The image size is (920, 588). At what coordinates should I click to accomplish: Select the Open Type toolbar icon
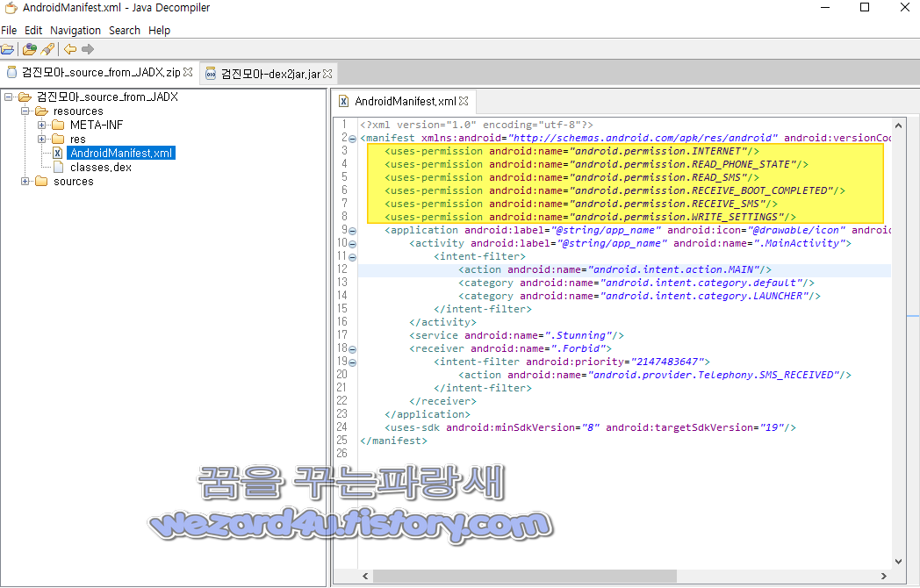[29, 49]
